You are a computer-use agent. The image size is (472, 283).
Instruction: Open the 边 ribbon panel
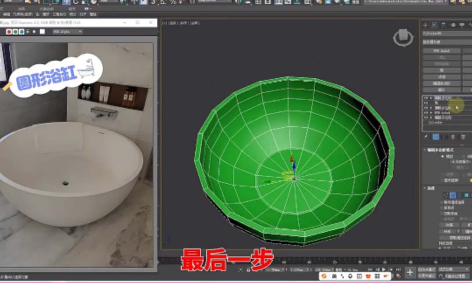(38, 14)
